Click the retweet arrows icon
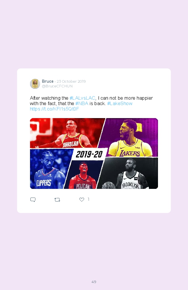The height and width of the screenshot is (290, 188). pyautogui.click(x=57, y=200)
